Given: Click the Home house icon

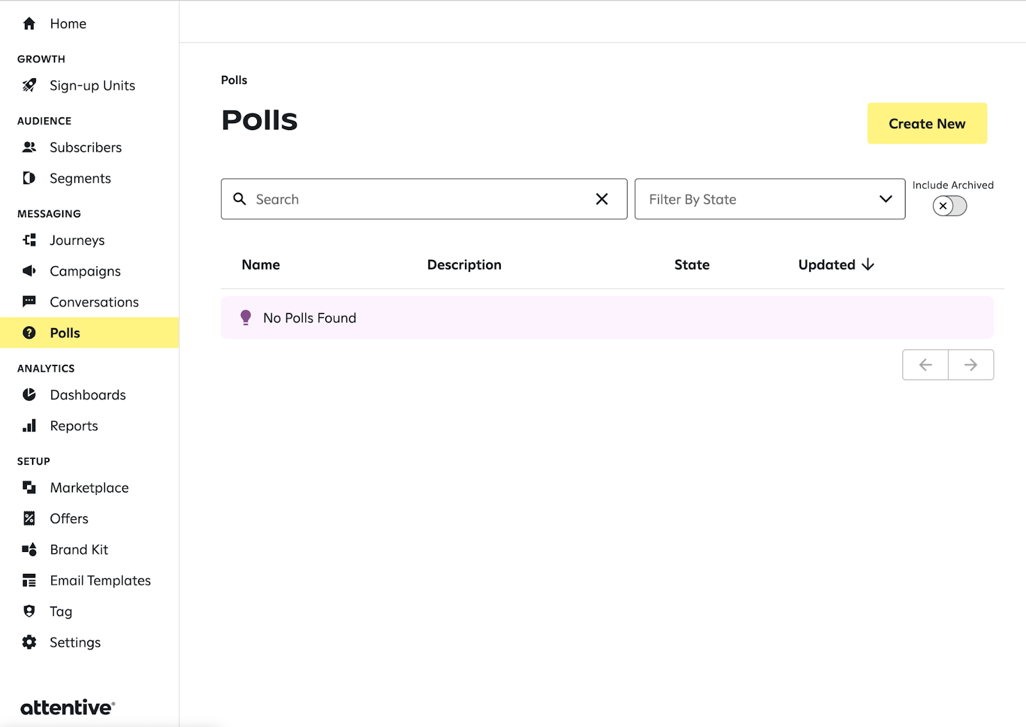Looking at the screenshot, I should pyautogui.click(x=29, y=24).
